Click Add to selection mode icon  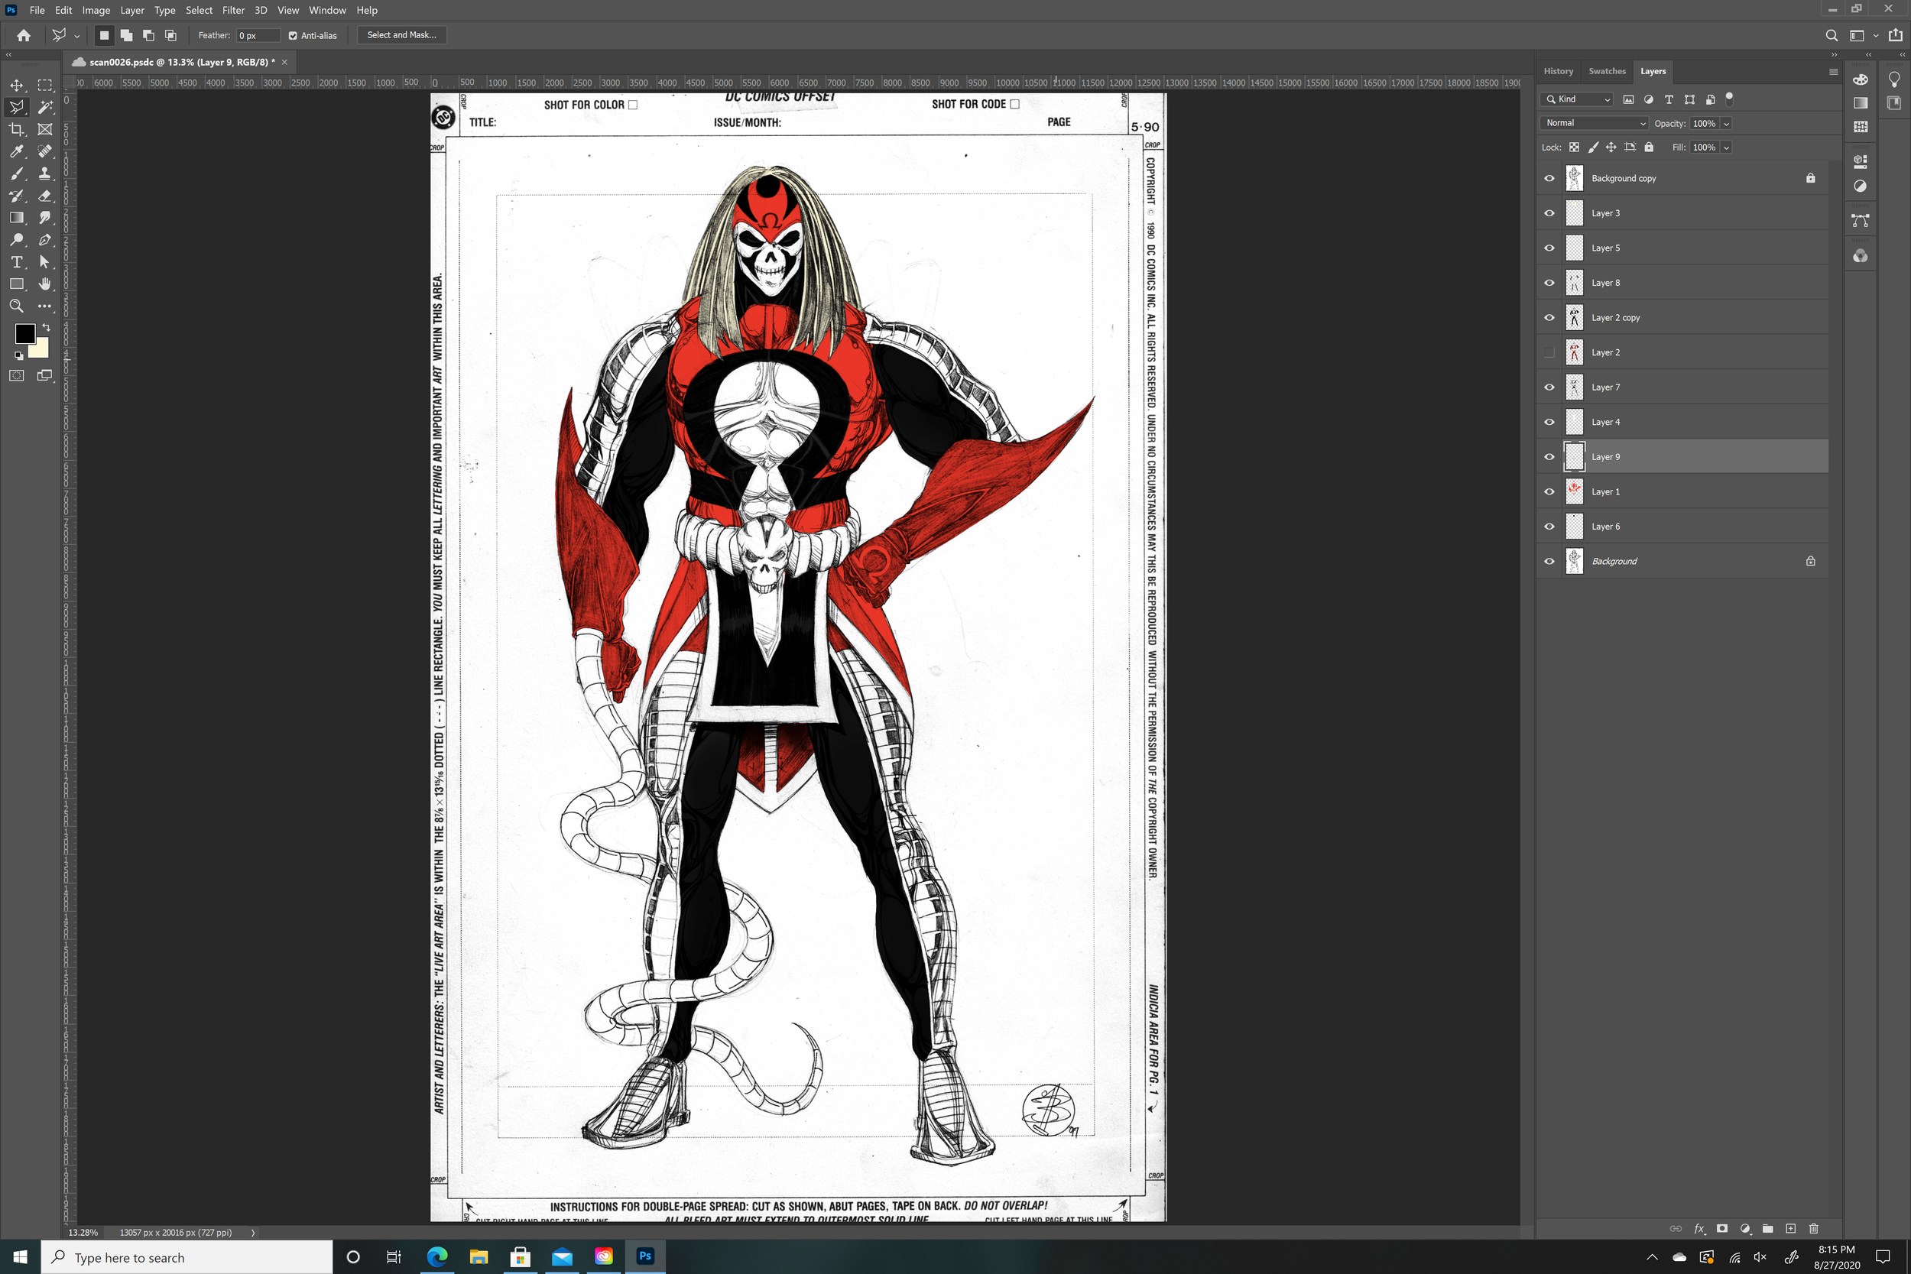click(x=126, y=35)
